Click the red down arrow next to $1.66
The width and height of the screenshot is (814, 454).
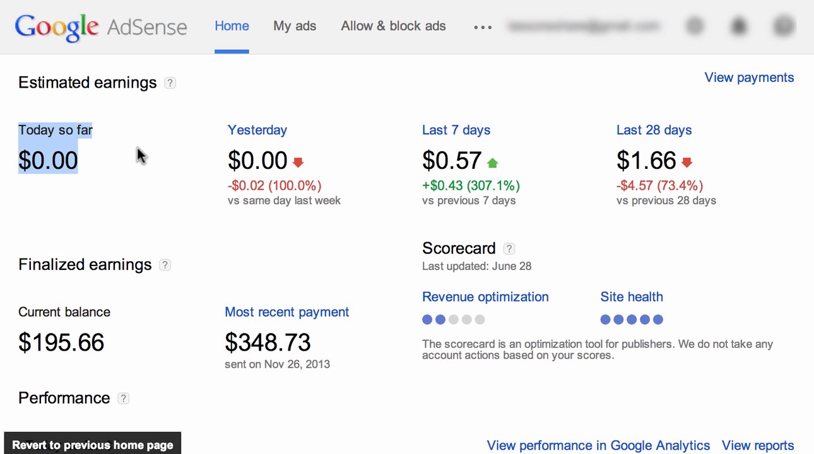point(687,163)
